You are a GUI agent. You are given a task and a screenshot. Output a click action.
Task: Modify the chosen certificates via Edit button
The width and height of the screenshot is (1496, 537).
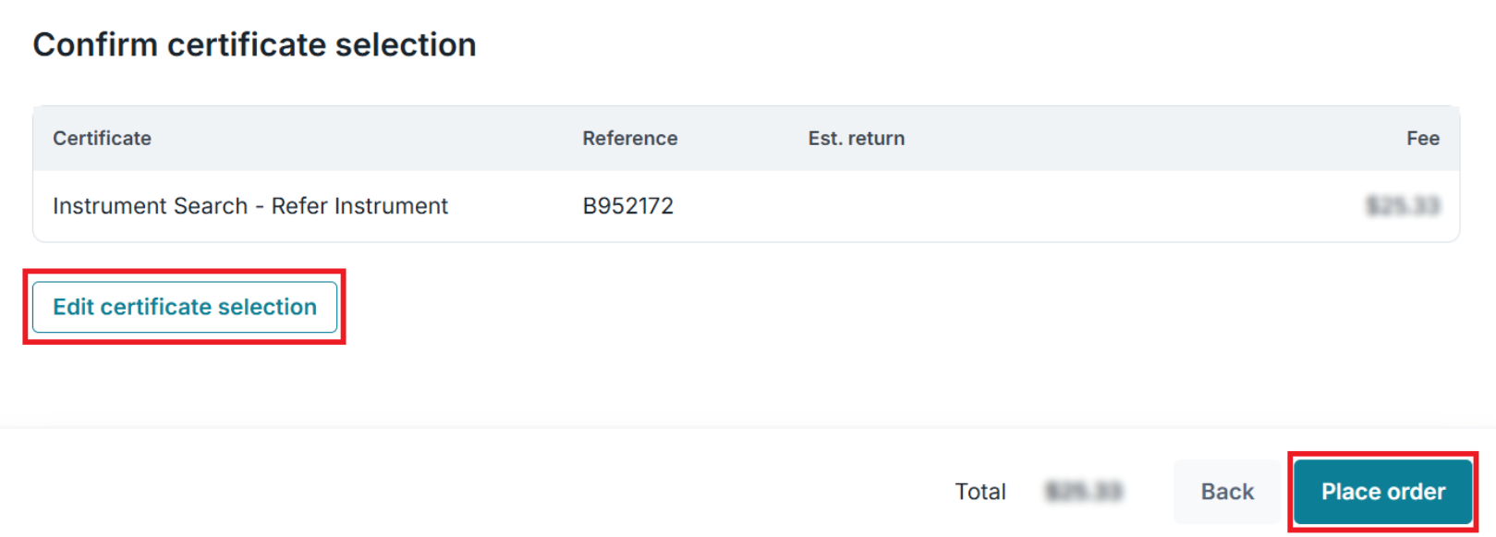coord(185,307)
